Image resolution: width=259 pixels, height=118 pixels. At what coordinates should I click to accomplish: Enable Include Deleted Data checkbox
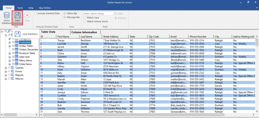(36, 13)
